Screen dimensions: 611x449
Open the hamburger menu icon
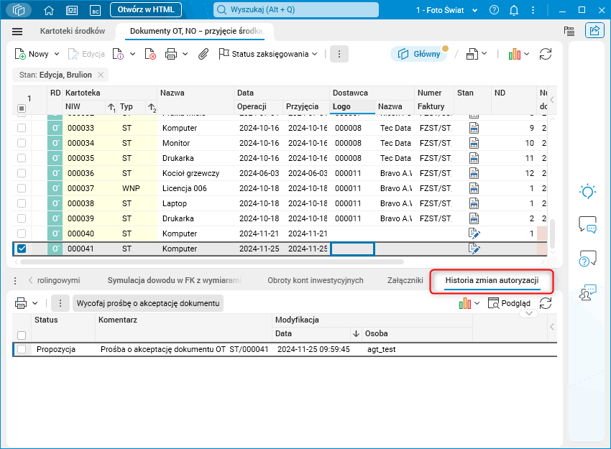(17, 32)
